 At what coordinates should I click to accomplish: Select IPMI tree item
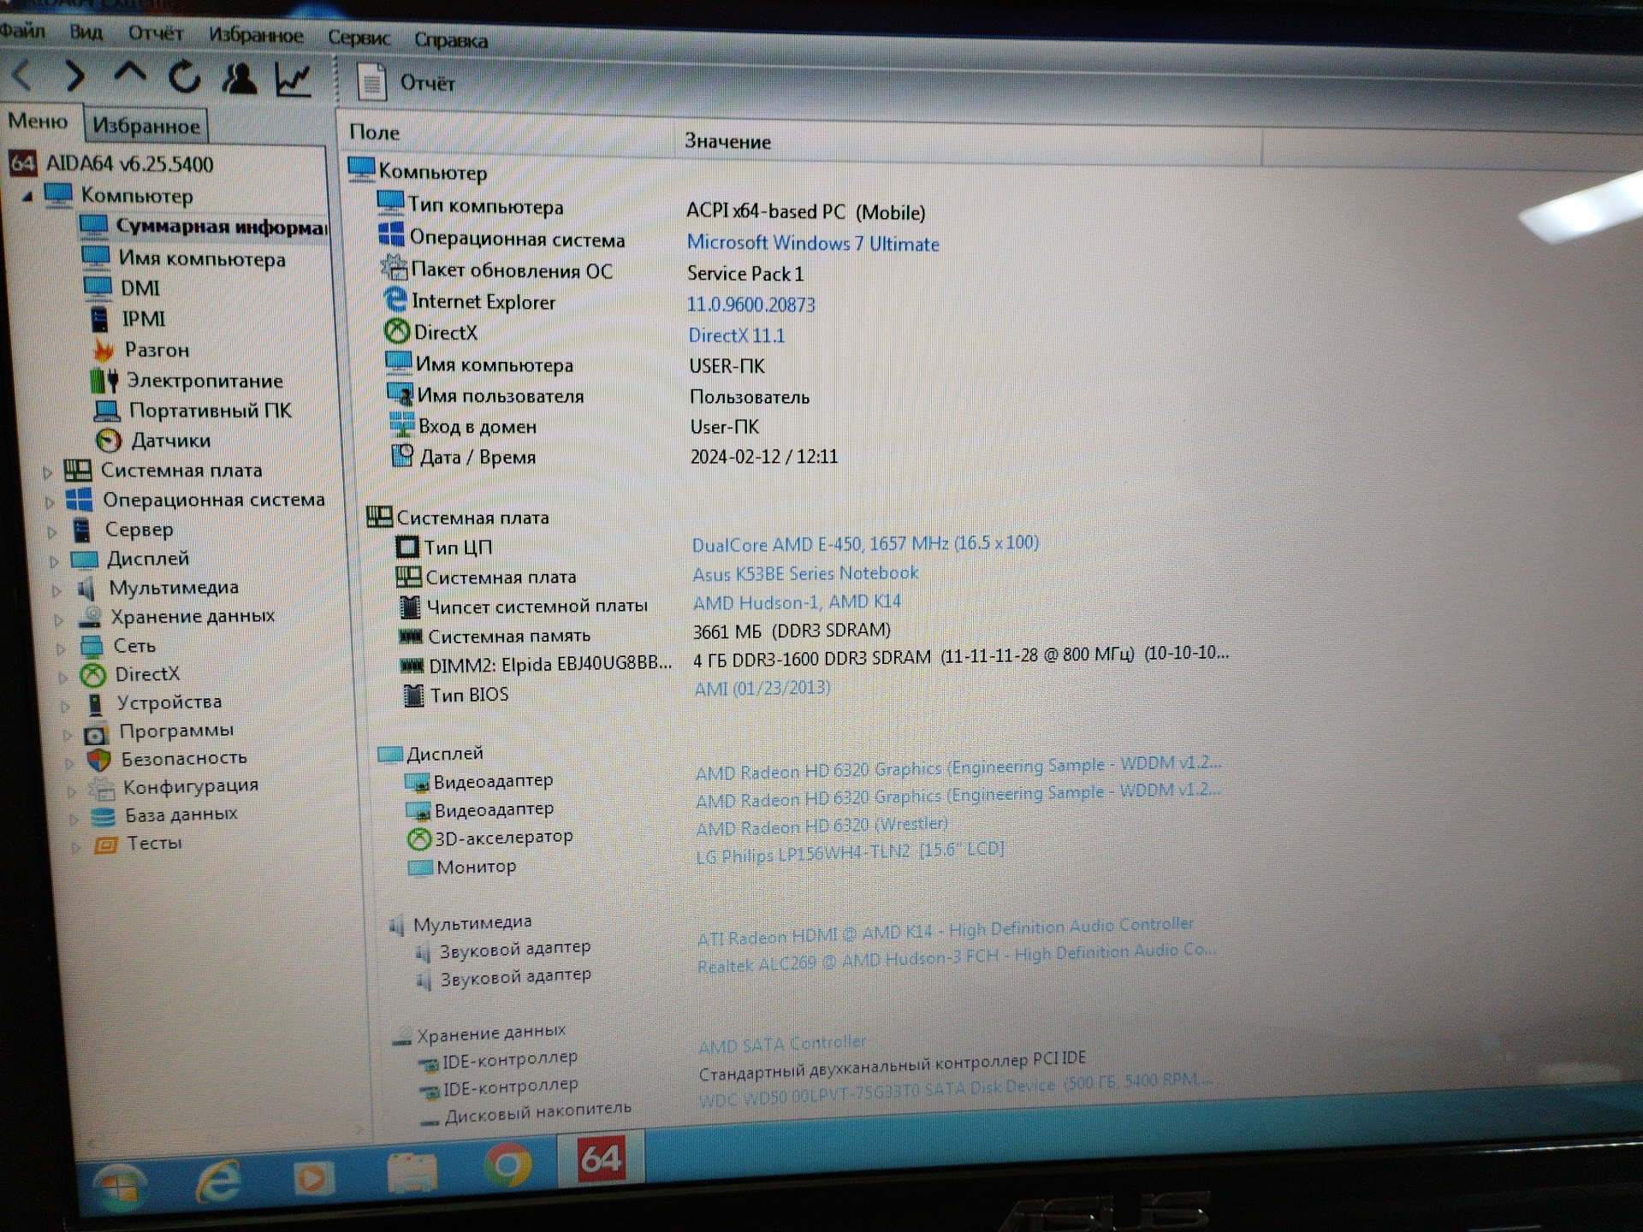[x=143, y=319]
